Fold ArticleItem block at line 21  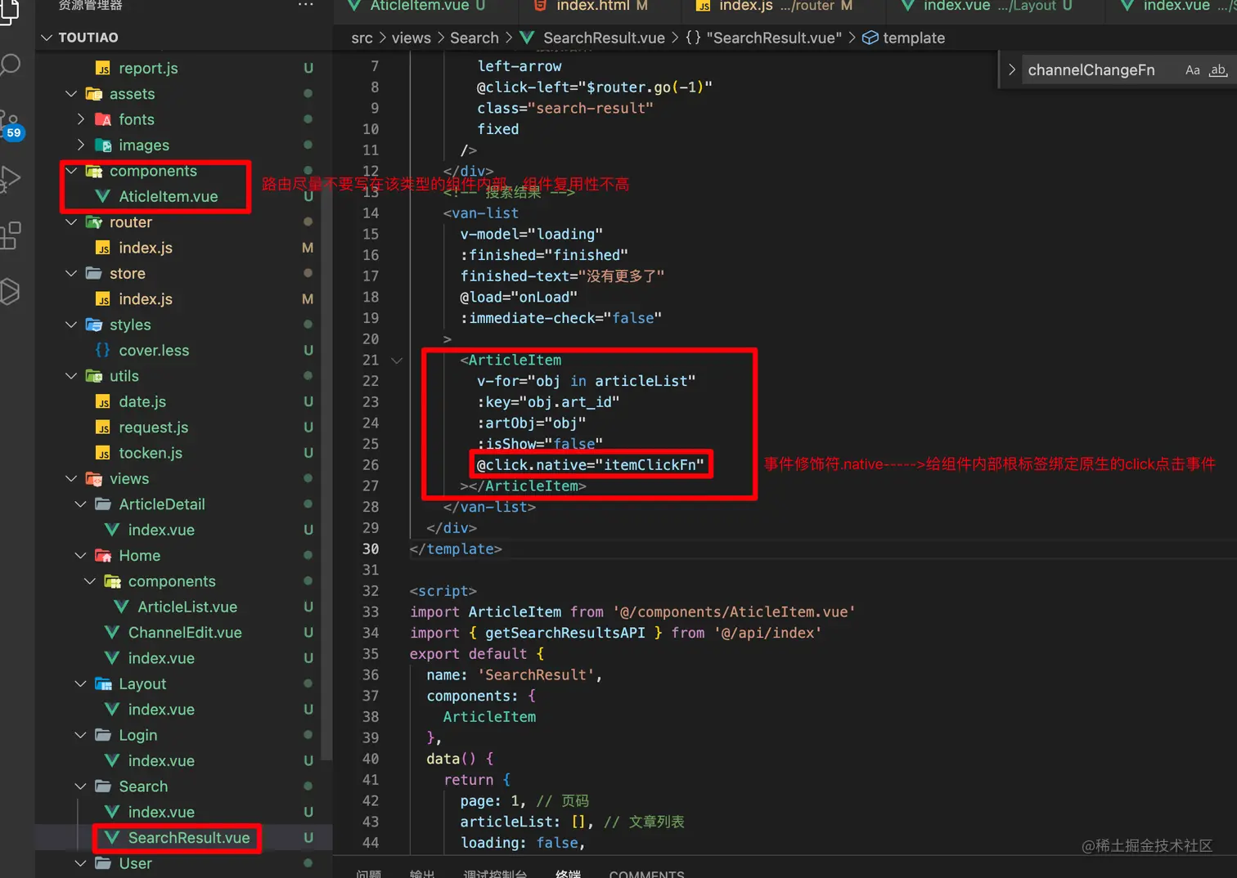(397, 361)
